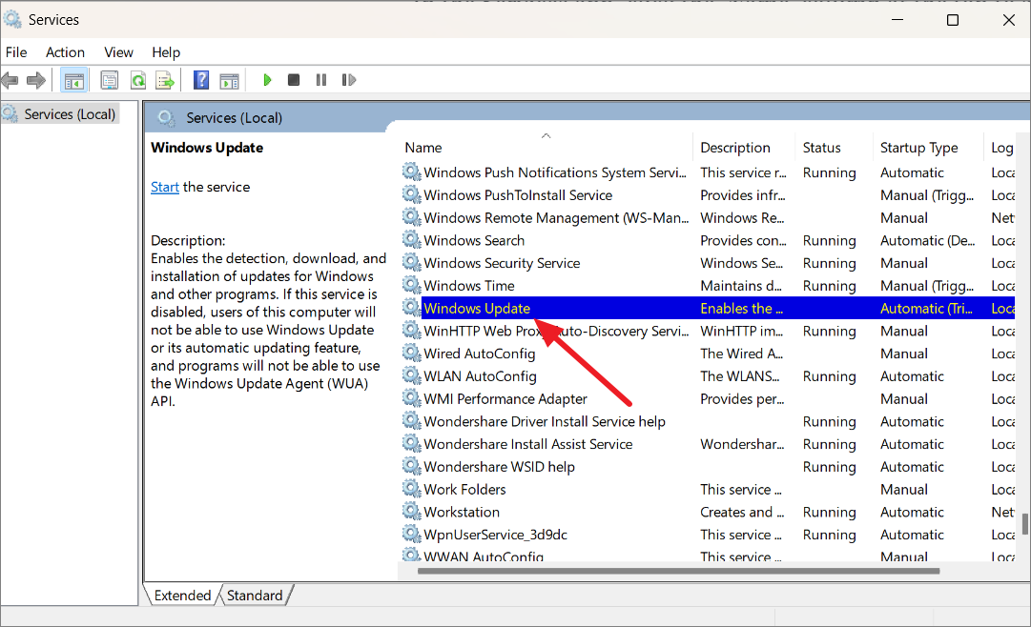Click Running status of WLAN AutoConfig row

829,376
